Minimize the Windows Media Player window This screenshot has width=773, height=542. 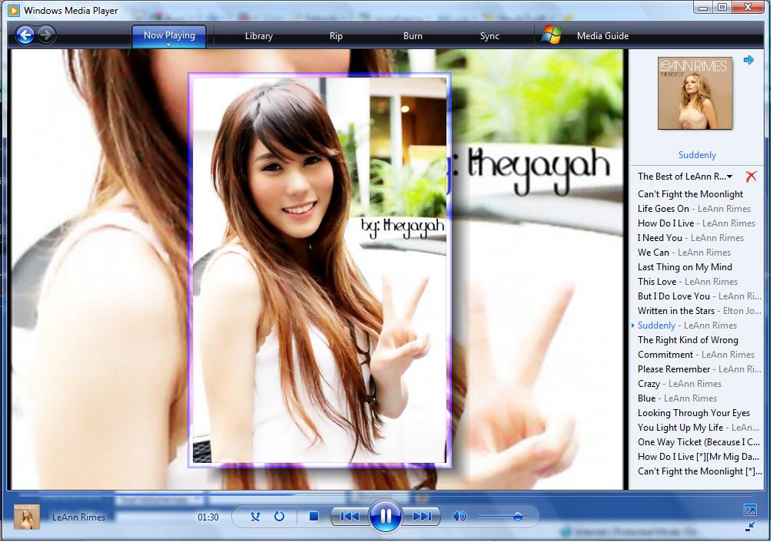(x=703, y=8)
